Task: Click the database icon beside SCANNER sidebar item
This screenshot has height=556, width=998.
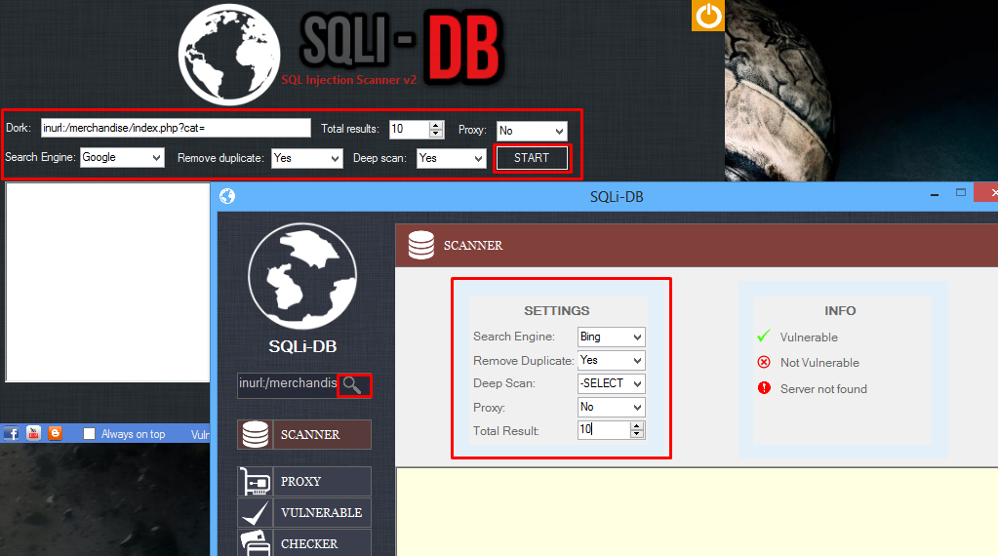Action: 256,434
